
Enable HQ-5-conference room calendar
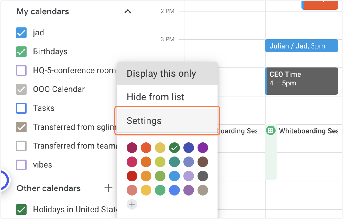(21, 71)
